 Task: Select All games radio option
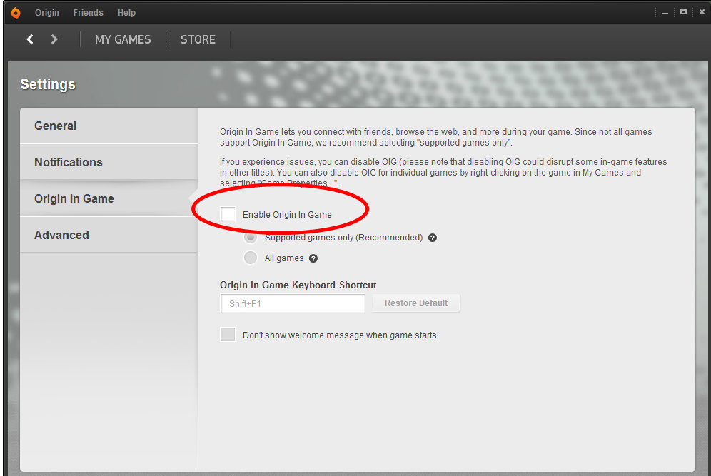click(x=251, y=258)
